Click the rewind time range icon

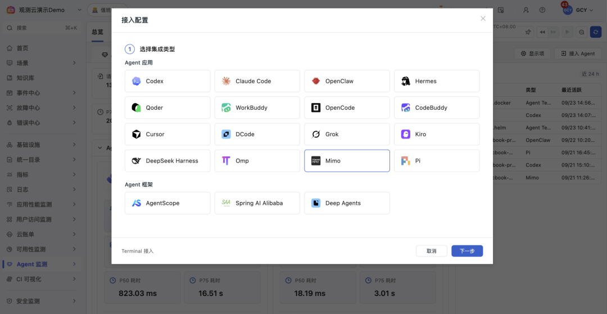click(x=542, y=32)
